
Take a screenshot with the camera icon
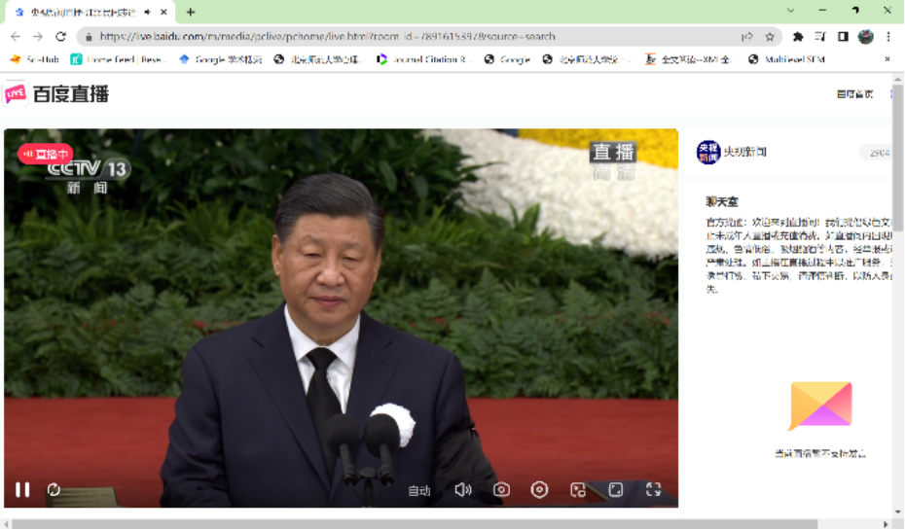(501, 490)
